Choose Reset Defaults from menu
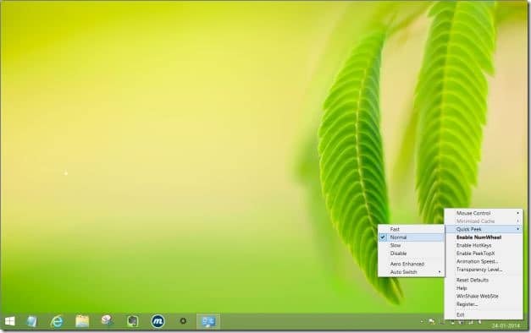531x333 pixels. click(x=484, y=280)
